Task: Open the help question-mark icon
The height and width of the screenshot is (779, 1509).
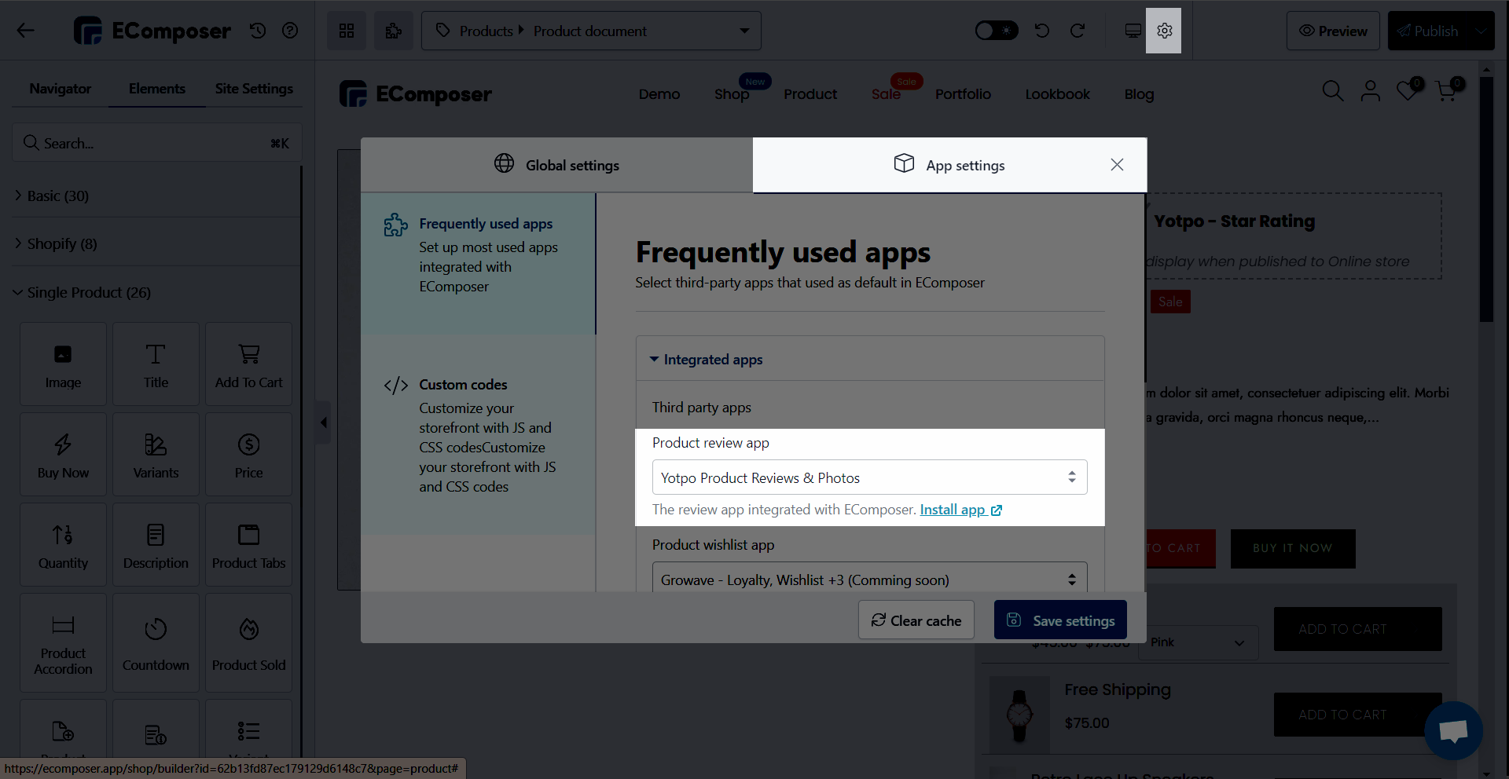Action: click(290, 31)
